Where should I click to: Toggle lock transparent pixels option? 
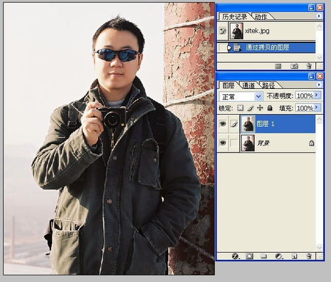[x=240, y=108]
